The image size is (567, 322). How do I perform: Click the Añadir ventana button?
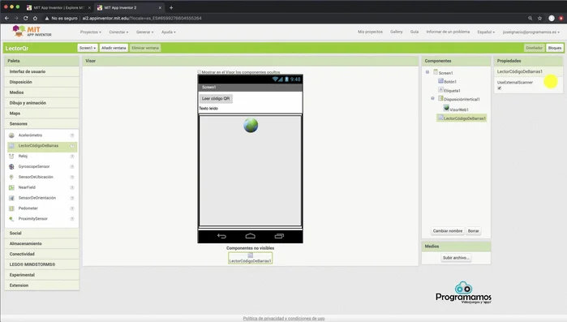[x=114, y=48]
